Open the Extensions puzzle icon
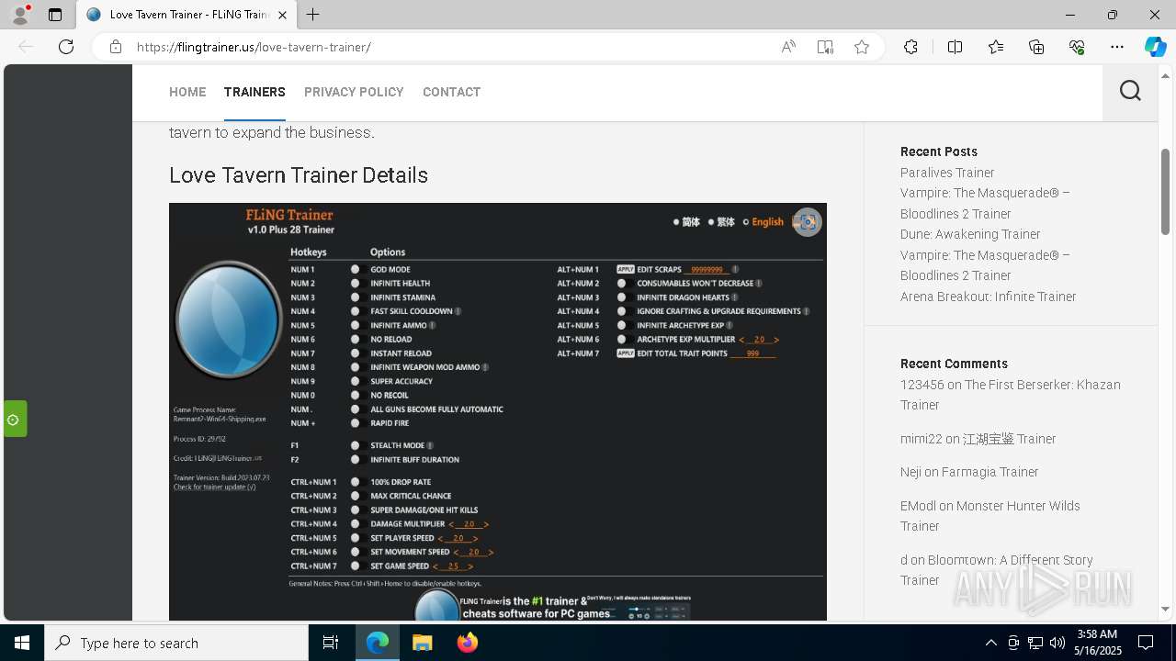The width and height of the screenshot is (1176, 661). point(910,47)
